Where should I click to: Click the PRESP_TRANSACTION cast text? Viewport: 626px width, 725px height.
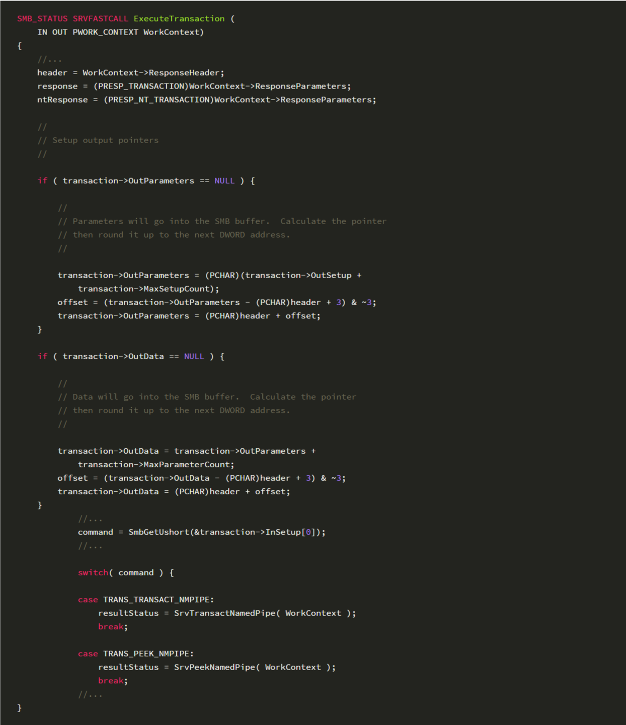tap(141, 86)
